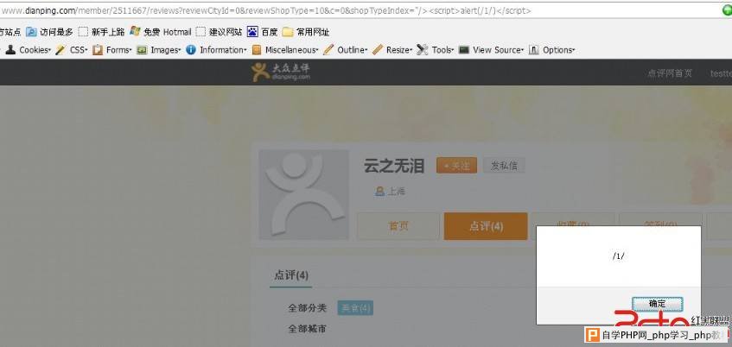Click the +关注 follow button
732x347 pixels.
(x=456, y=165)
